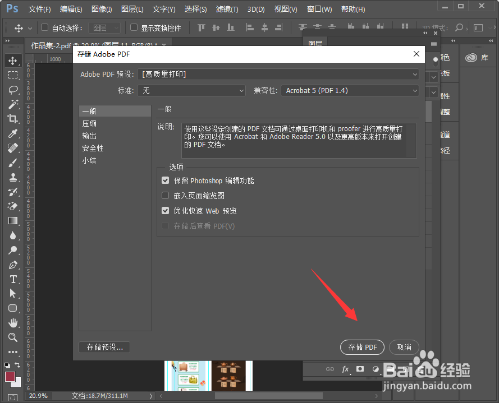This screenshot has width=499, height=403.
Task: Open the 滤镜(T) menu
Action: 227,9
